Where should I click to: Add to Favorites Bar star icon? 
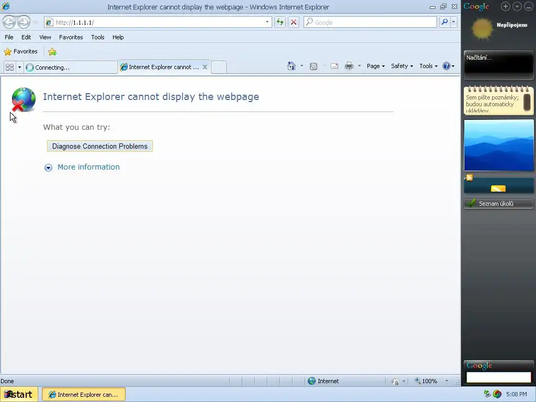[52, 52]
